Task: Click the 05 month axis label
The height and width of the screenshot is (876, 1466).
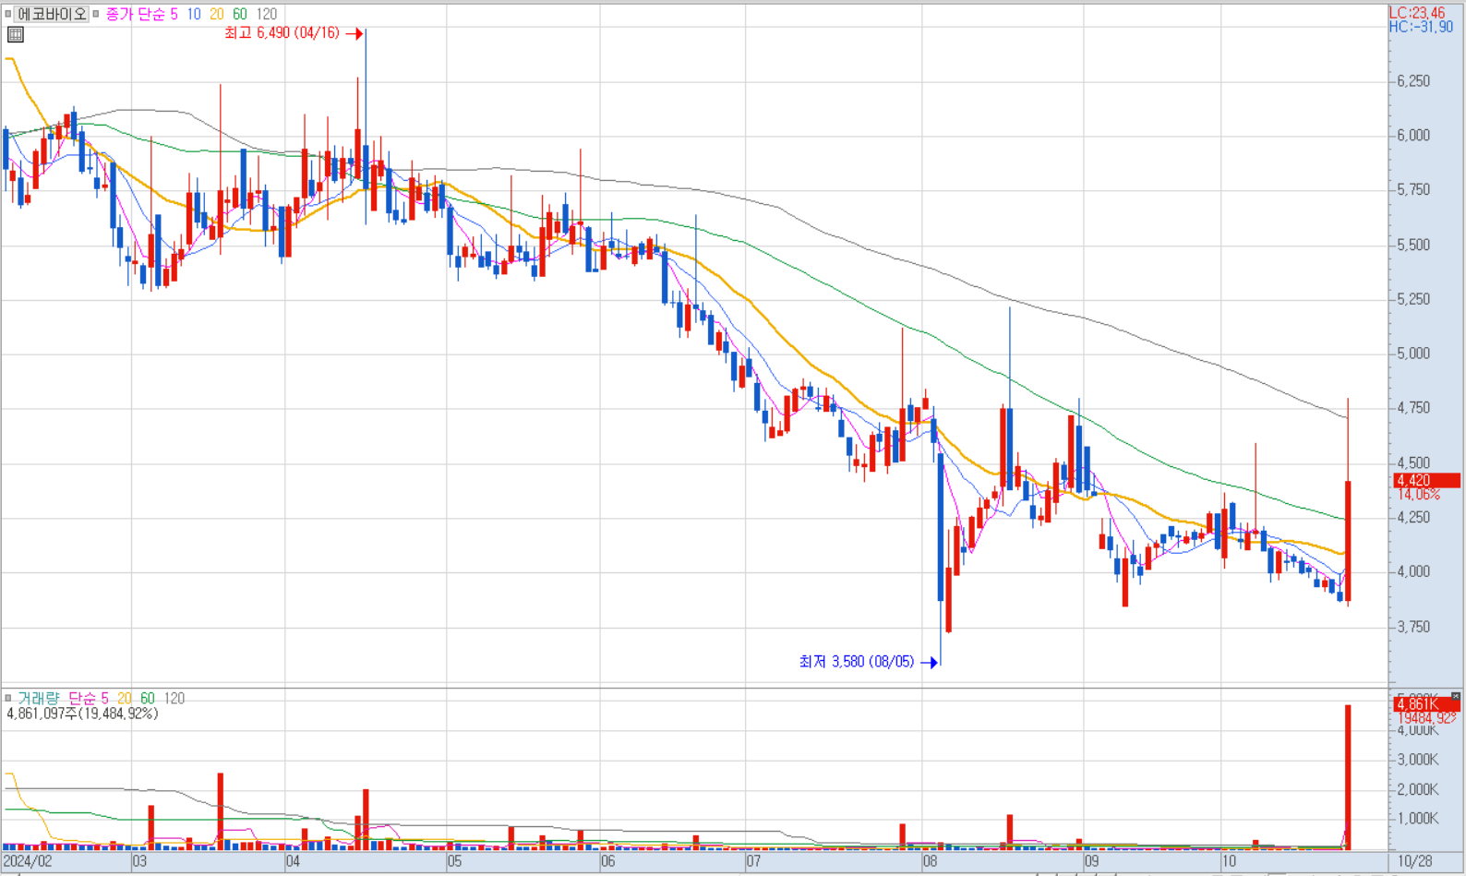Action: pos(454,861)
